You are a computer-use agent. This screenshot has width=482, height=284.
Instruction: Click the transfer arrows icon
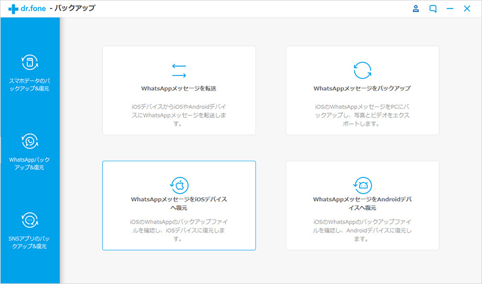pyautogui.click(x=179, y=70)
